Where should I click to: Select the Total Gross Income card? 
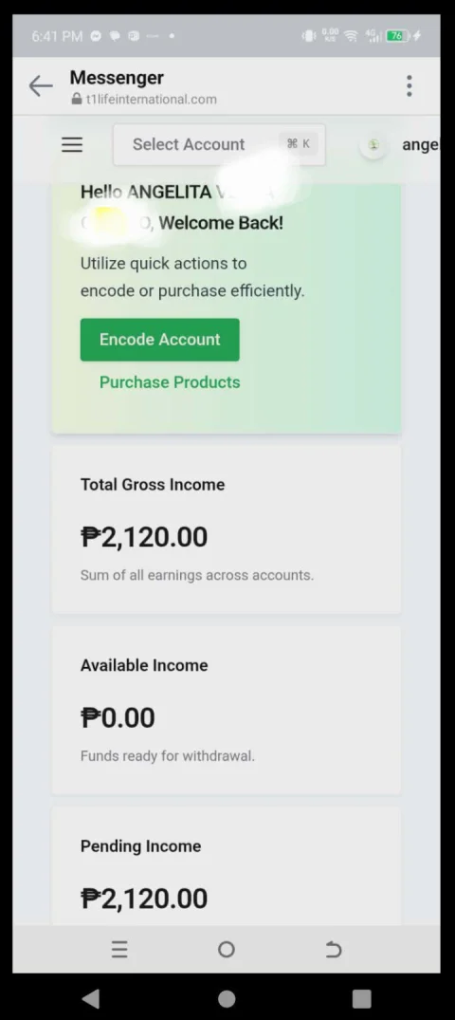tap(227, 529)
